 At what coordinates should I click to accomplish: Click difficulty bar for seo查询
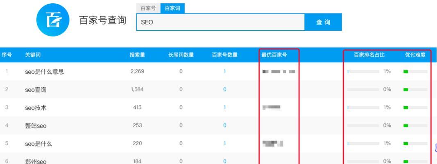[x=415, y=89]
